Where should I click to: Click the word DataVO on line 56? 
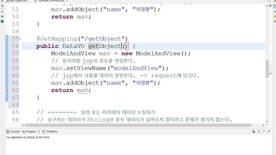pyautogui.click(x=73, y=46)
